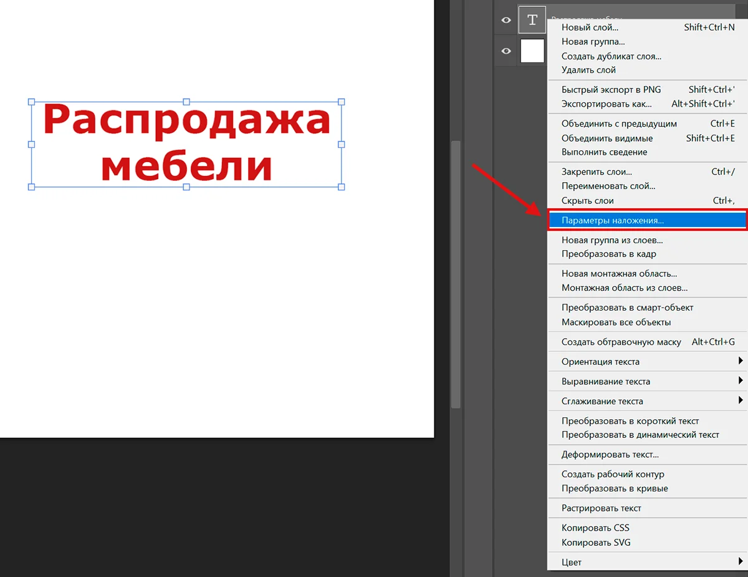Expand the 'Цвет' submenu
Screen dimensions: 748x577
pos(647,563)
